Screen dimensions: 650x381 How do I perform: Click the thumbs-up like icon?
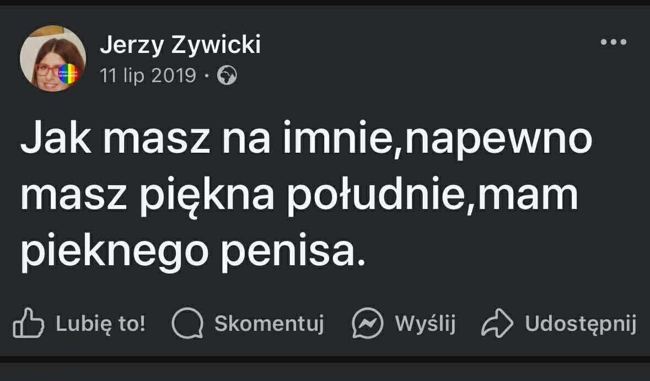coord(28,323)
